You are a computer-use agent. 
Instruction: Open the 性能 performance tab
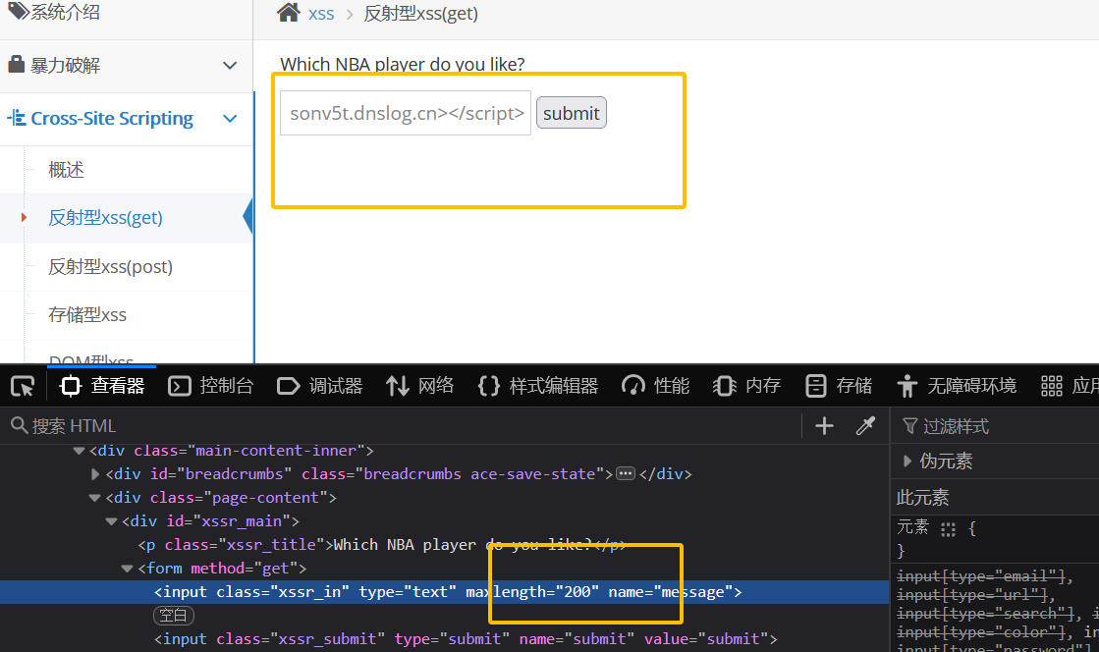pos(655,386)
